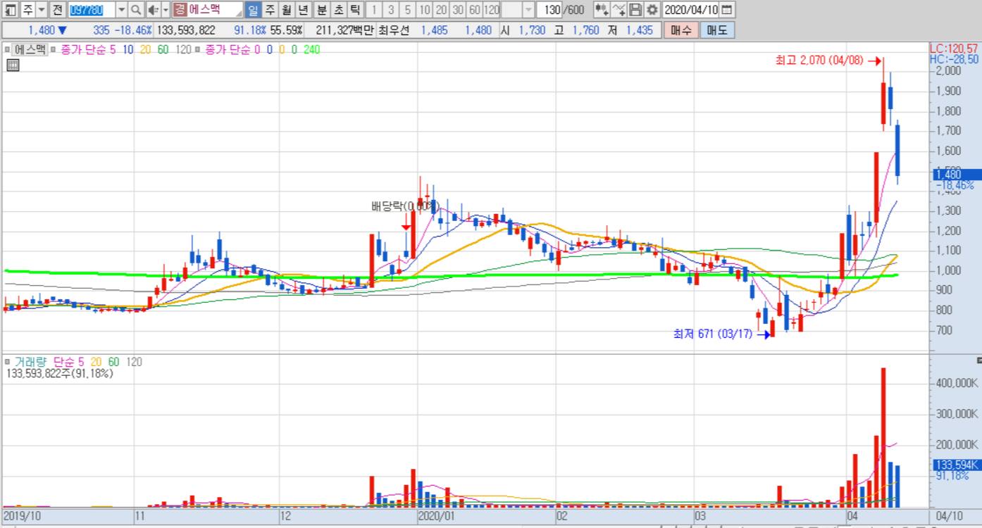
Task: Click the 에스맥 legend label button
Action: pyautogui.click(x=30, y=49)
